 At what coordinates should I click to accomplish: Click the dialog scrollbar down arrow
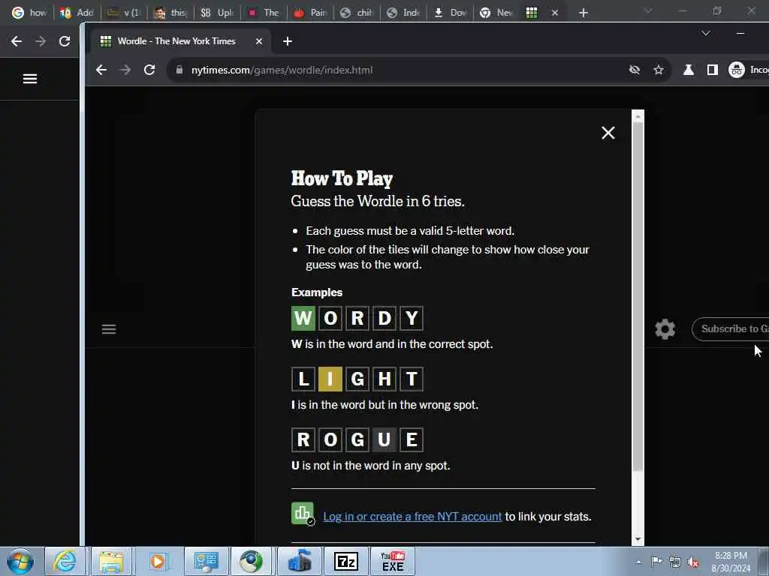(638, 539)
